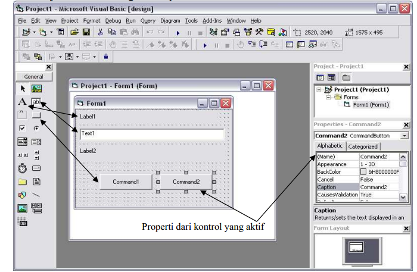Select the VScrollBar tool in toolbox
417x272 pixels.
click(x=37, y=155)
